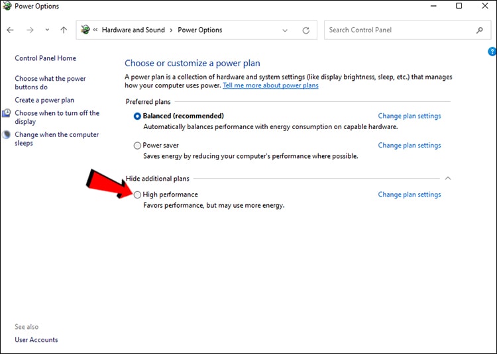Click the Preferred plans heading

click(148, 101)
